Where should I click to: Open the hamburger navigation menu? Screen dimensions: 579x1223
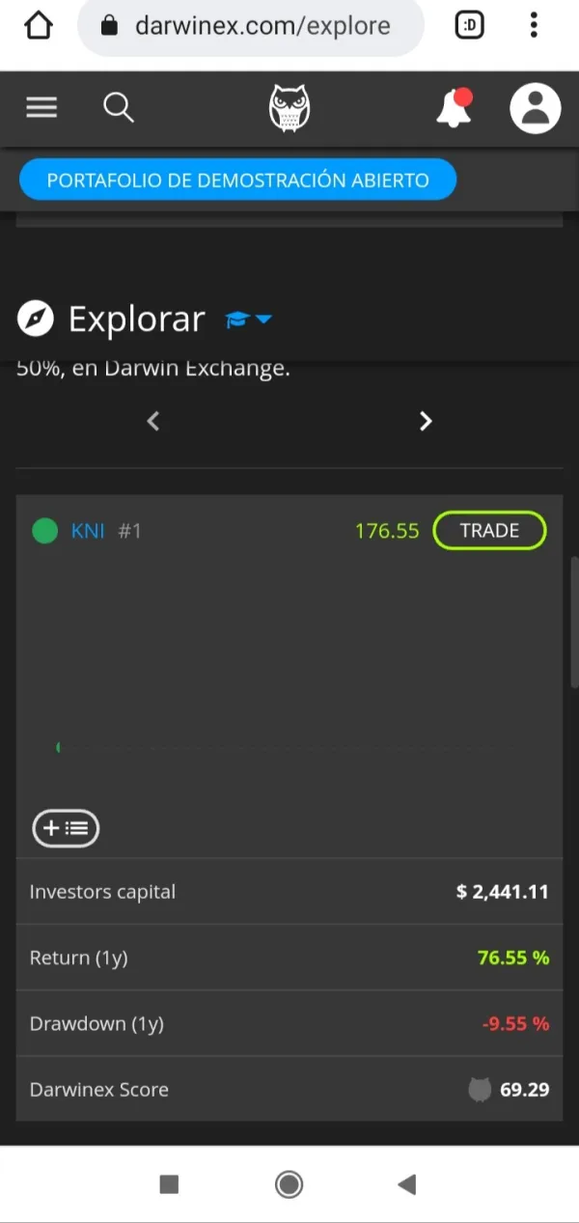(41, 107)
